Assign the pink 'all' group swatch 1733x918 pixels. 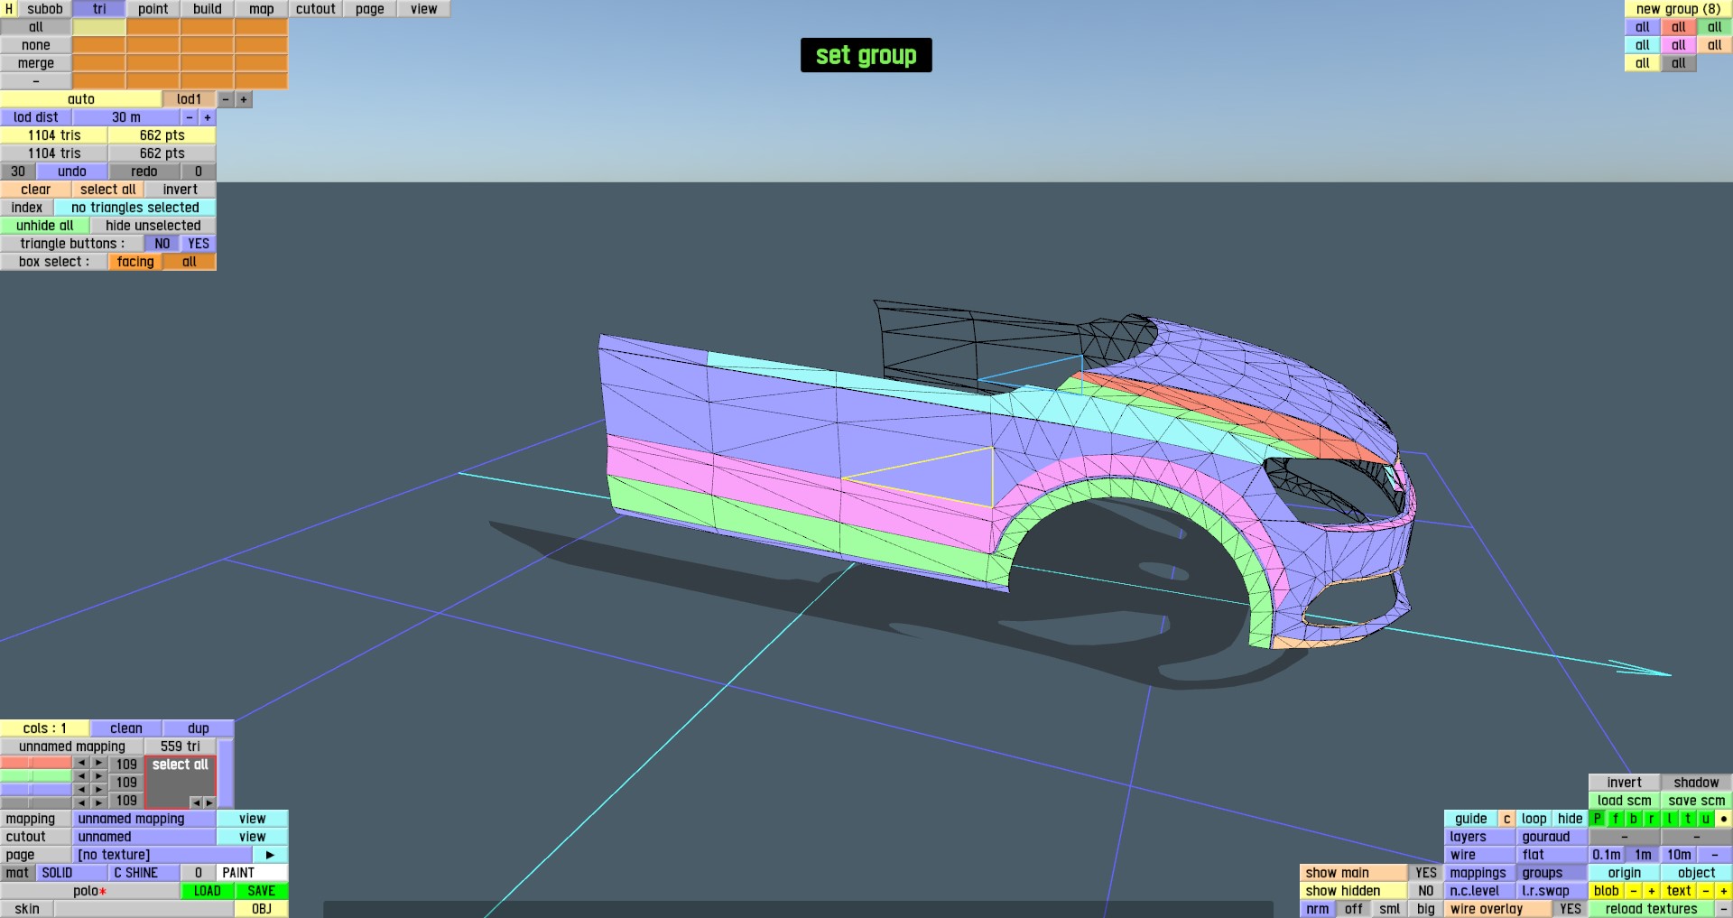1679,45
